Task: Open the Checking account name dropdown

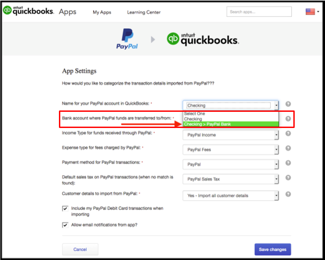Action: click(x=231, y=105)
